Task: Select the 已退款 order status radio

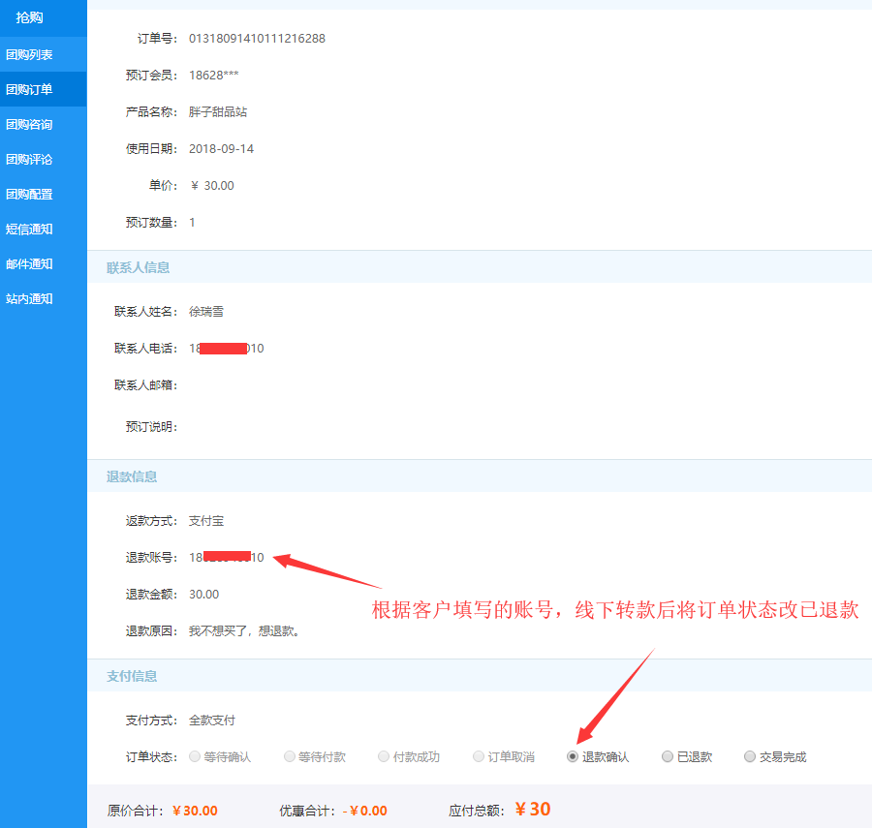Action: point(668,756)
